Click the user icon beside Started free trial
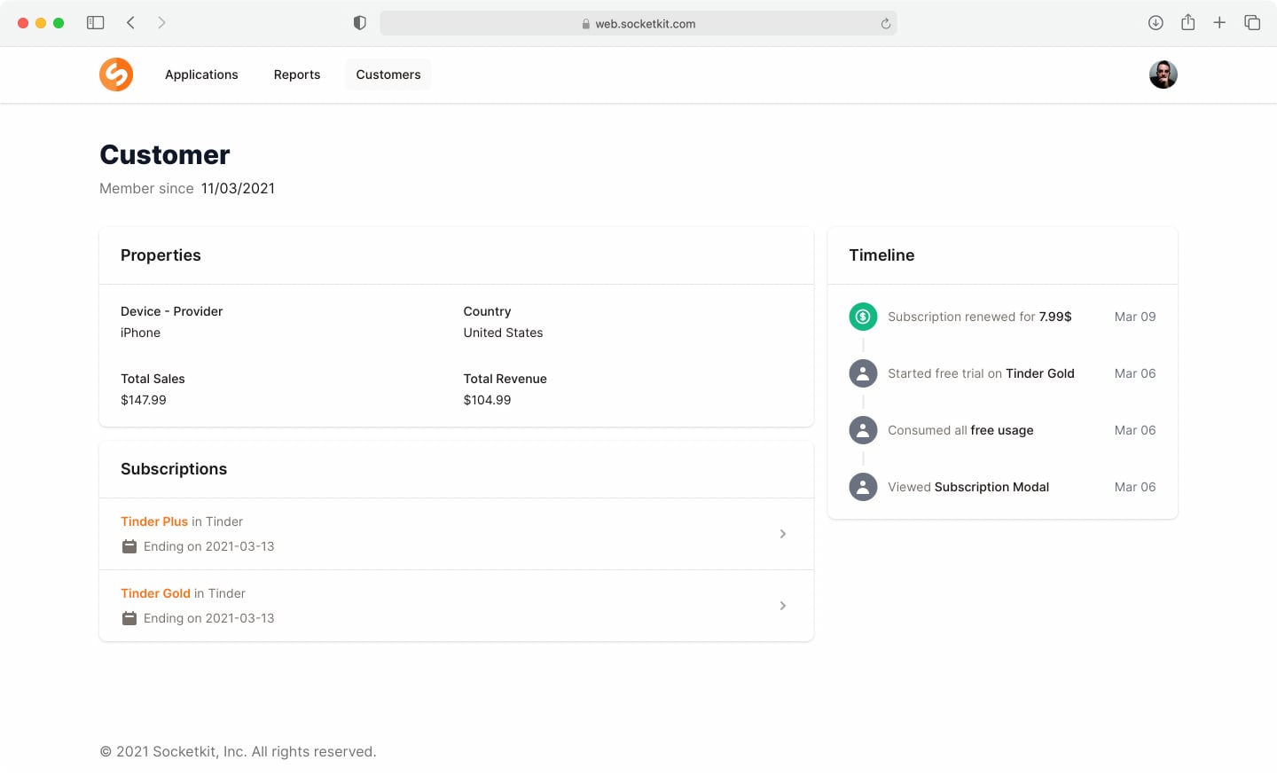1277x776 pixels. tap(862, 373)
